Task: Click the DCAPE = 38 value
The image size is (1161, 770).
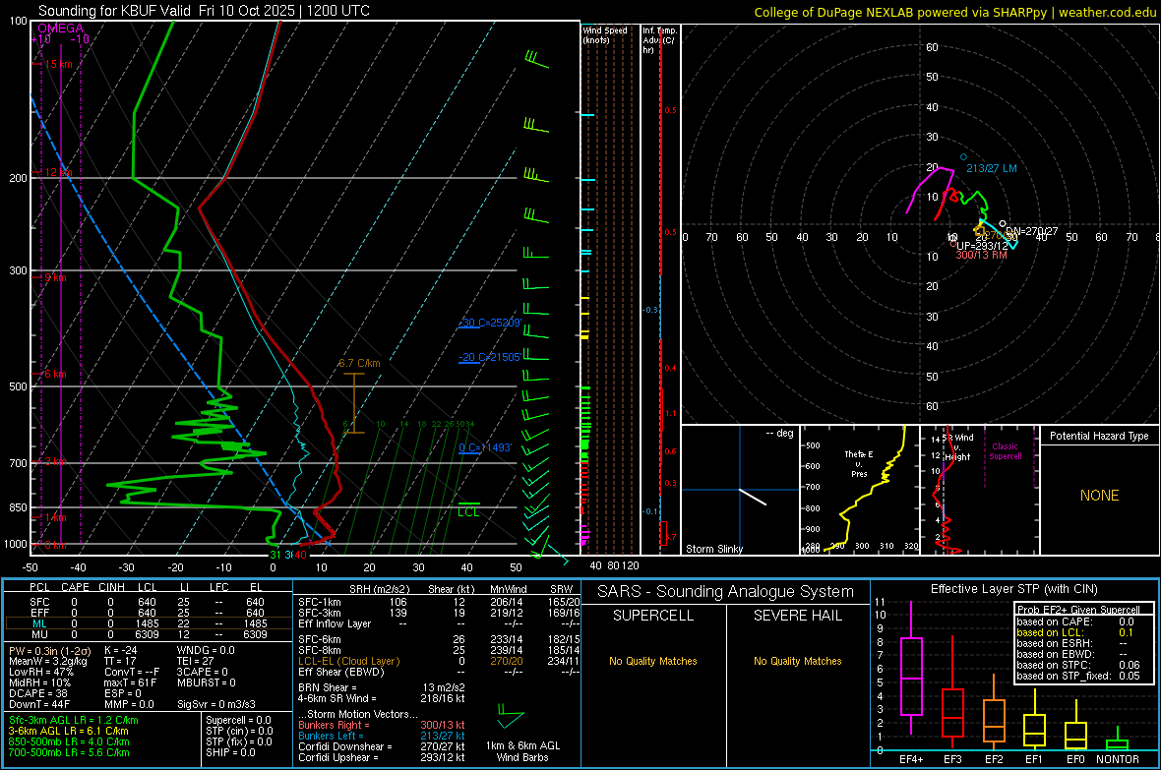Action: [x=38, y=693]
